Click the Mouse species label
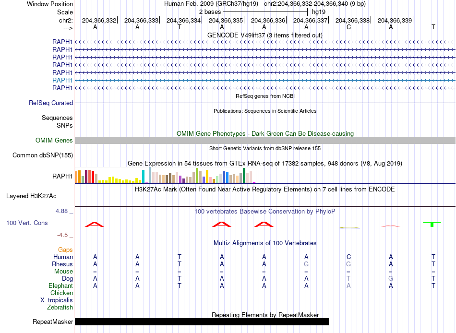Screen dimensions: 456x333 63,272
